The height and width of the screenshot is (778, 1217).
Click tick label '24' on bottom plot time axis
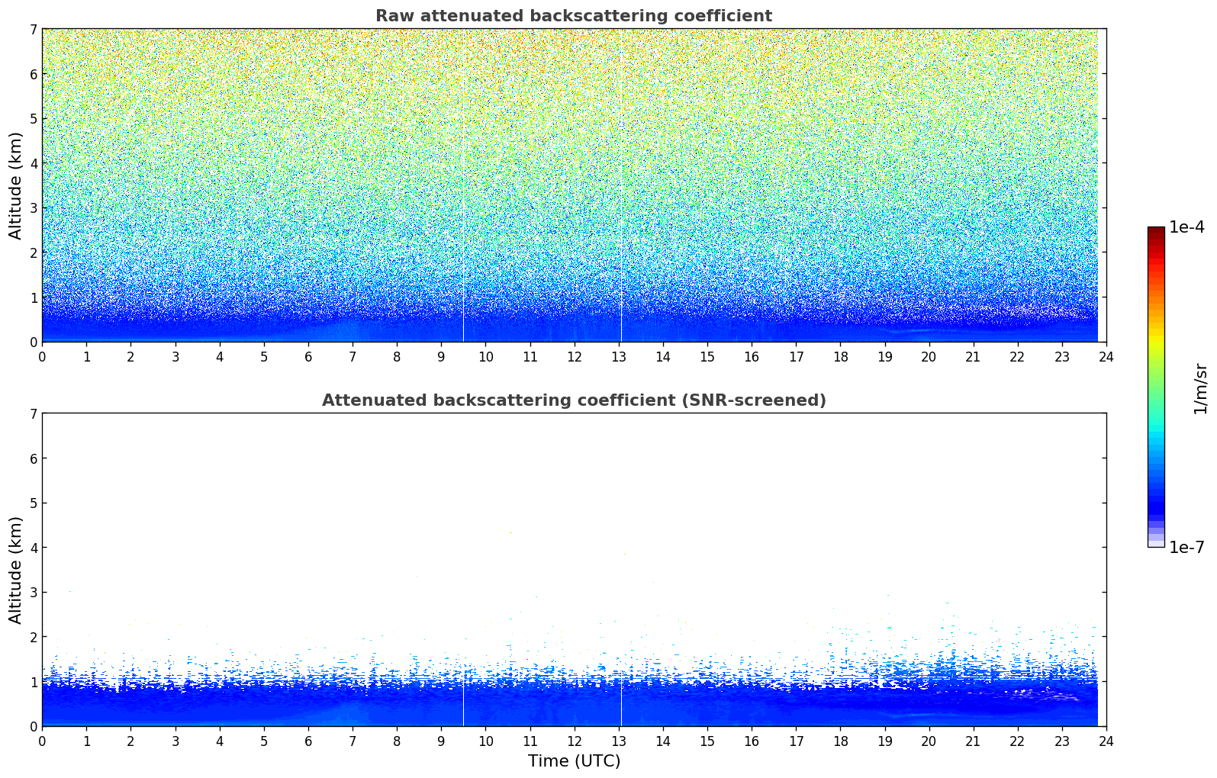(x=1106, y=741)
